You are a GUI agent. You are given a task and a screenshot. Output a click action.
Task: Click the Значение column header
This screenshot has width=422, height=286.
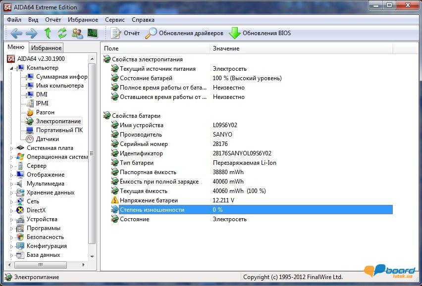226,48
